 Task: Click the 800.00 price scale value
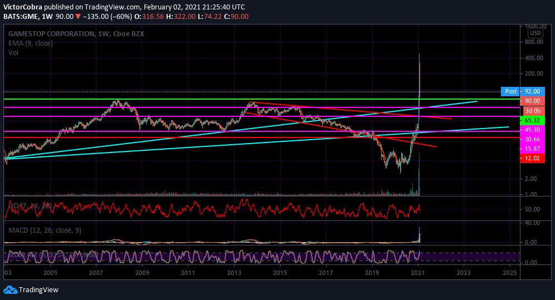[534, 42]
